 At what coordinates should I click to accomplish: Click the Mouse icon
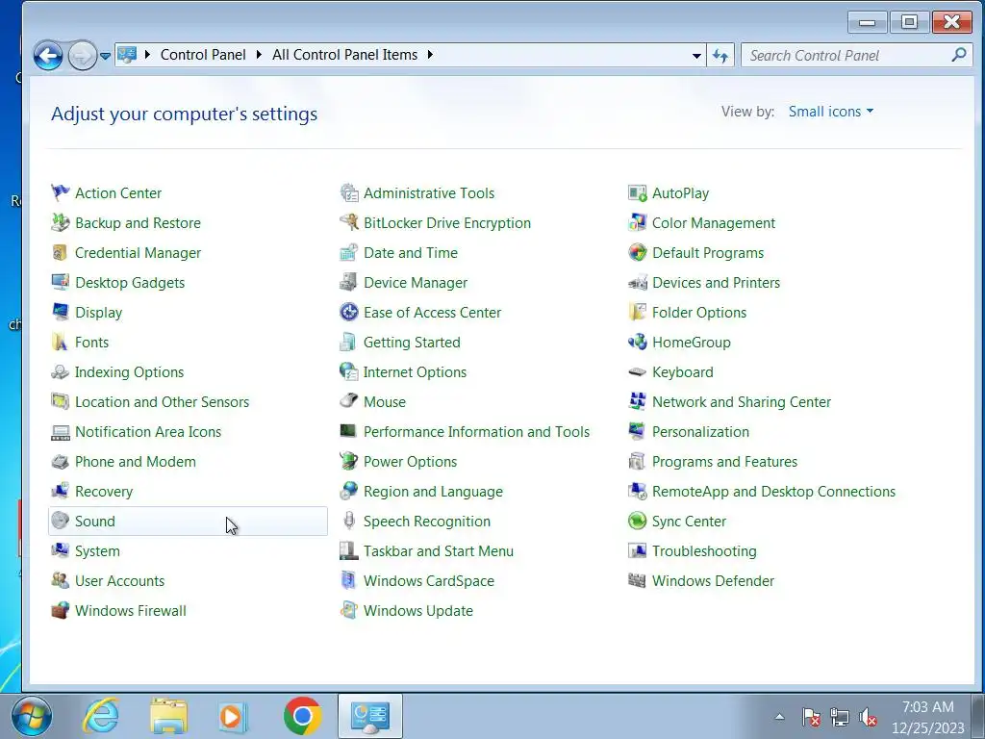tap(348, 401)
